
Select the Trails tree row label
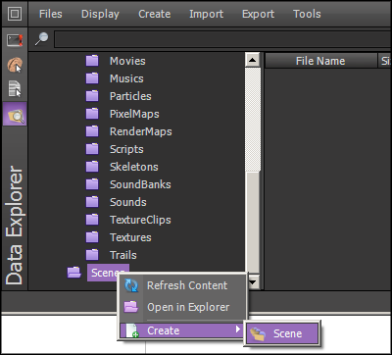[123, 255]
